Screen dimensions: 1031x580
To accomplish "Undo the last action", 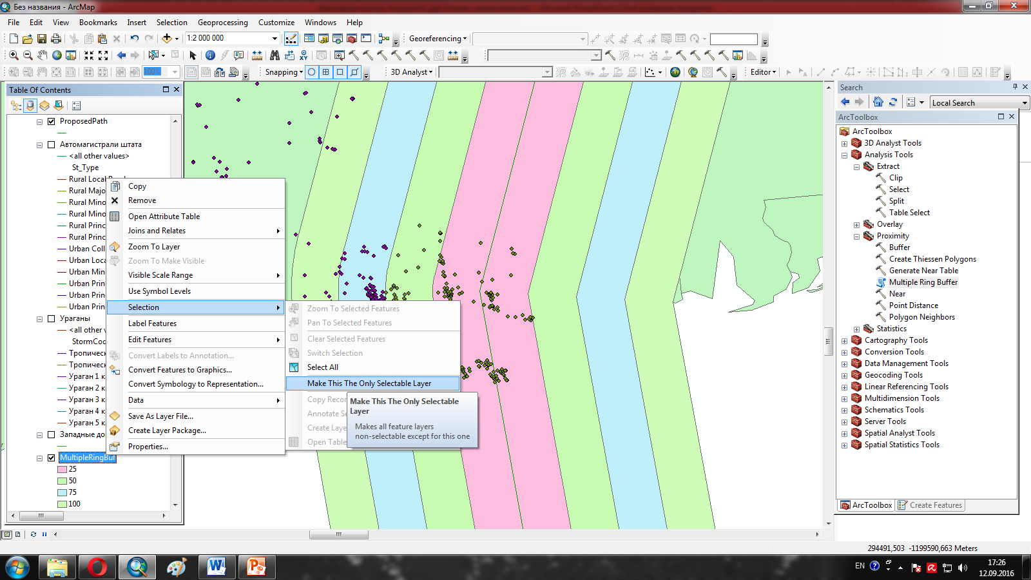I will tap(134, 39).
